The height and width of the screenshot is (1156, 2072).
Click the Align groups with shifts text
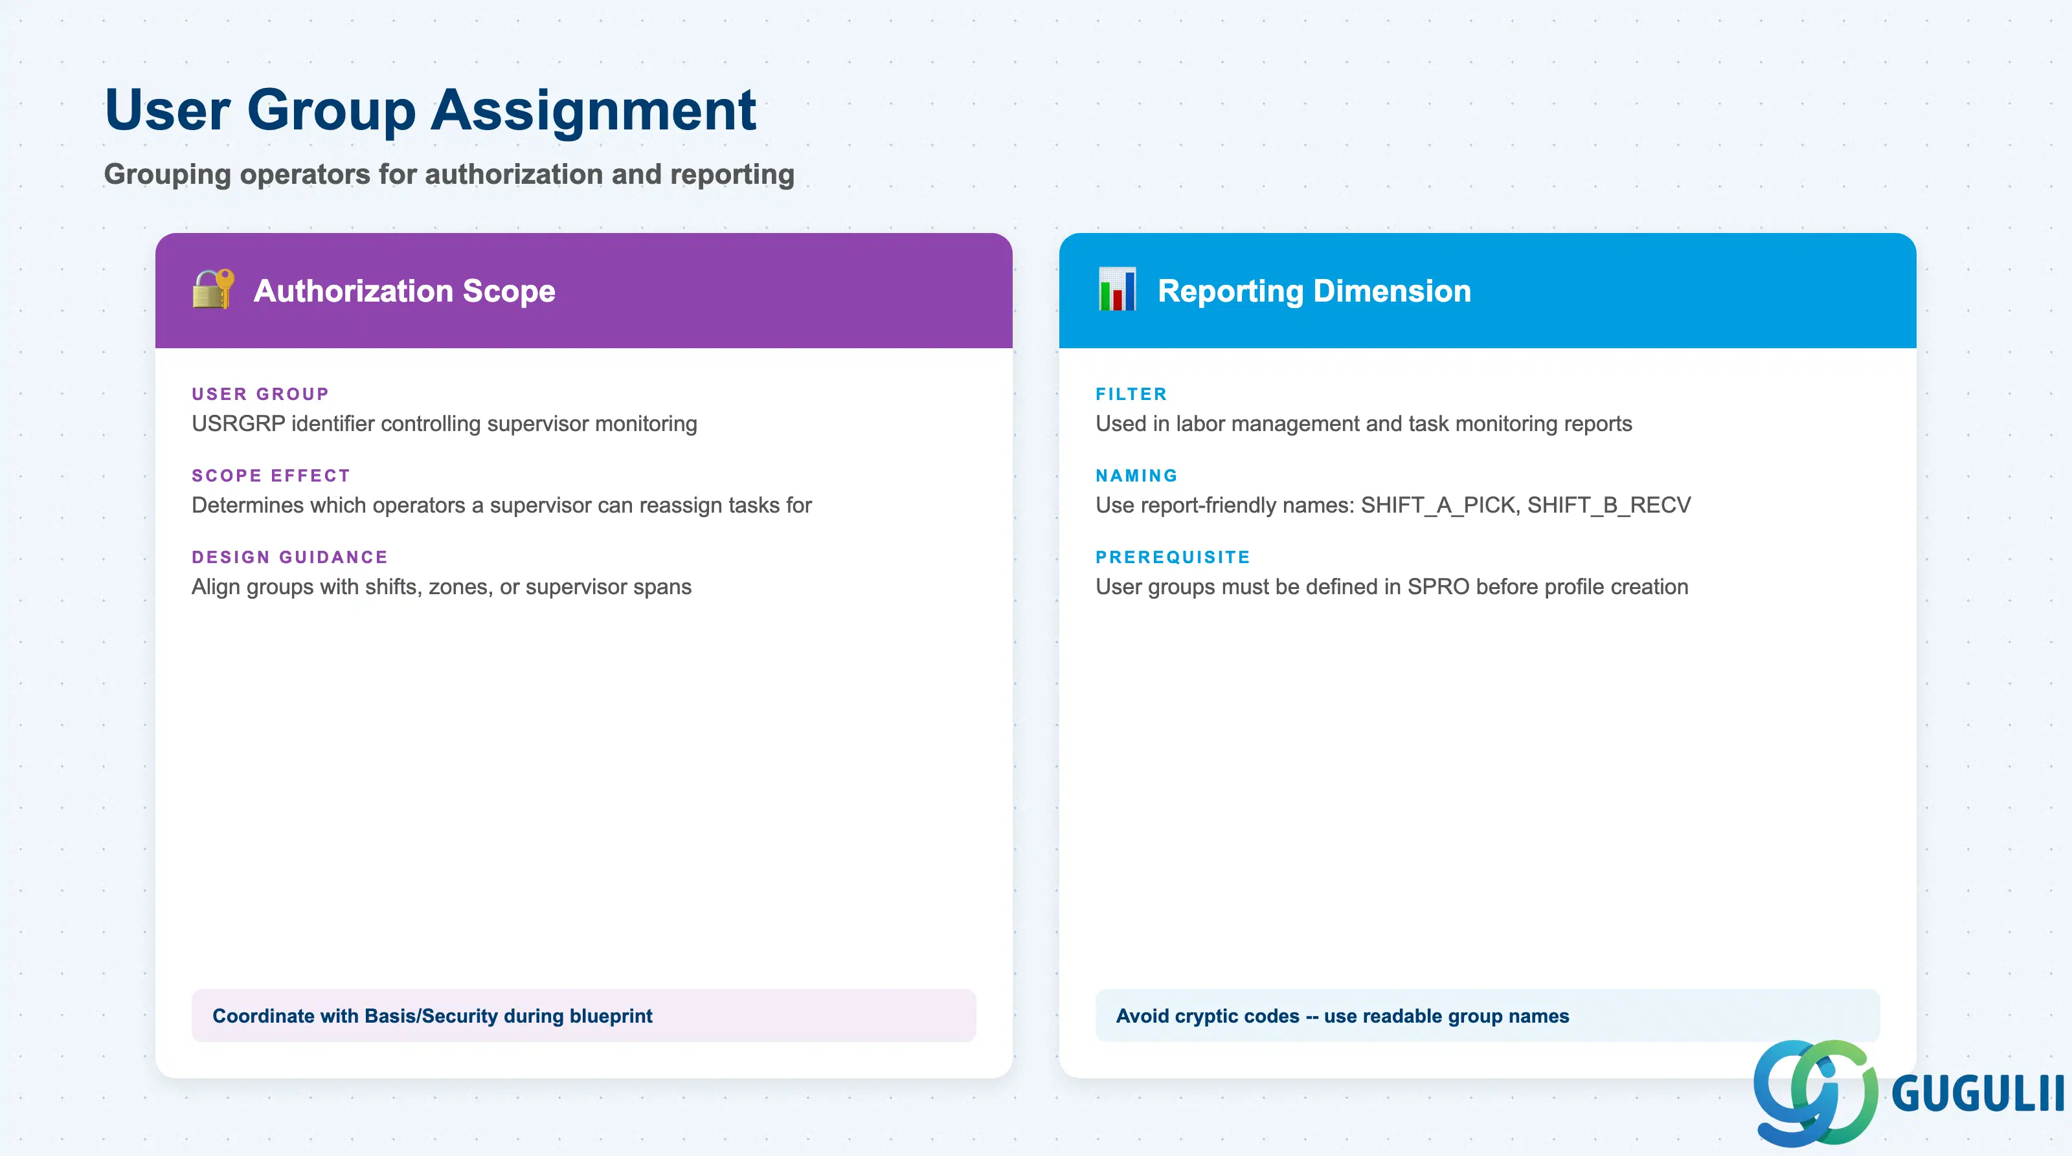click(442, 587)
